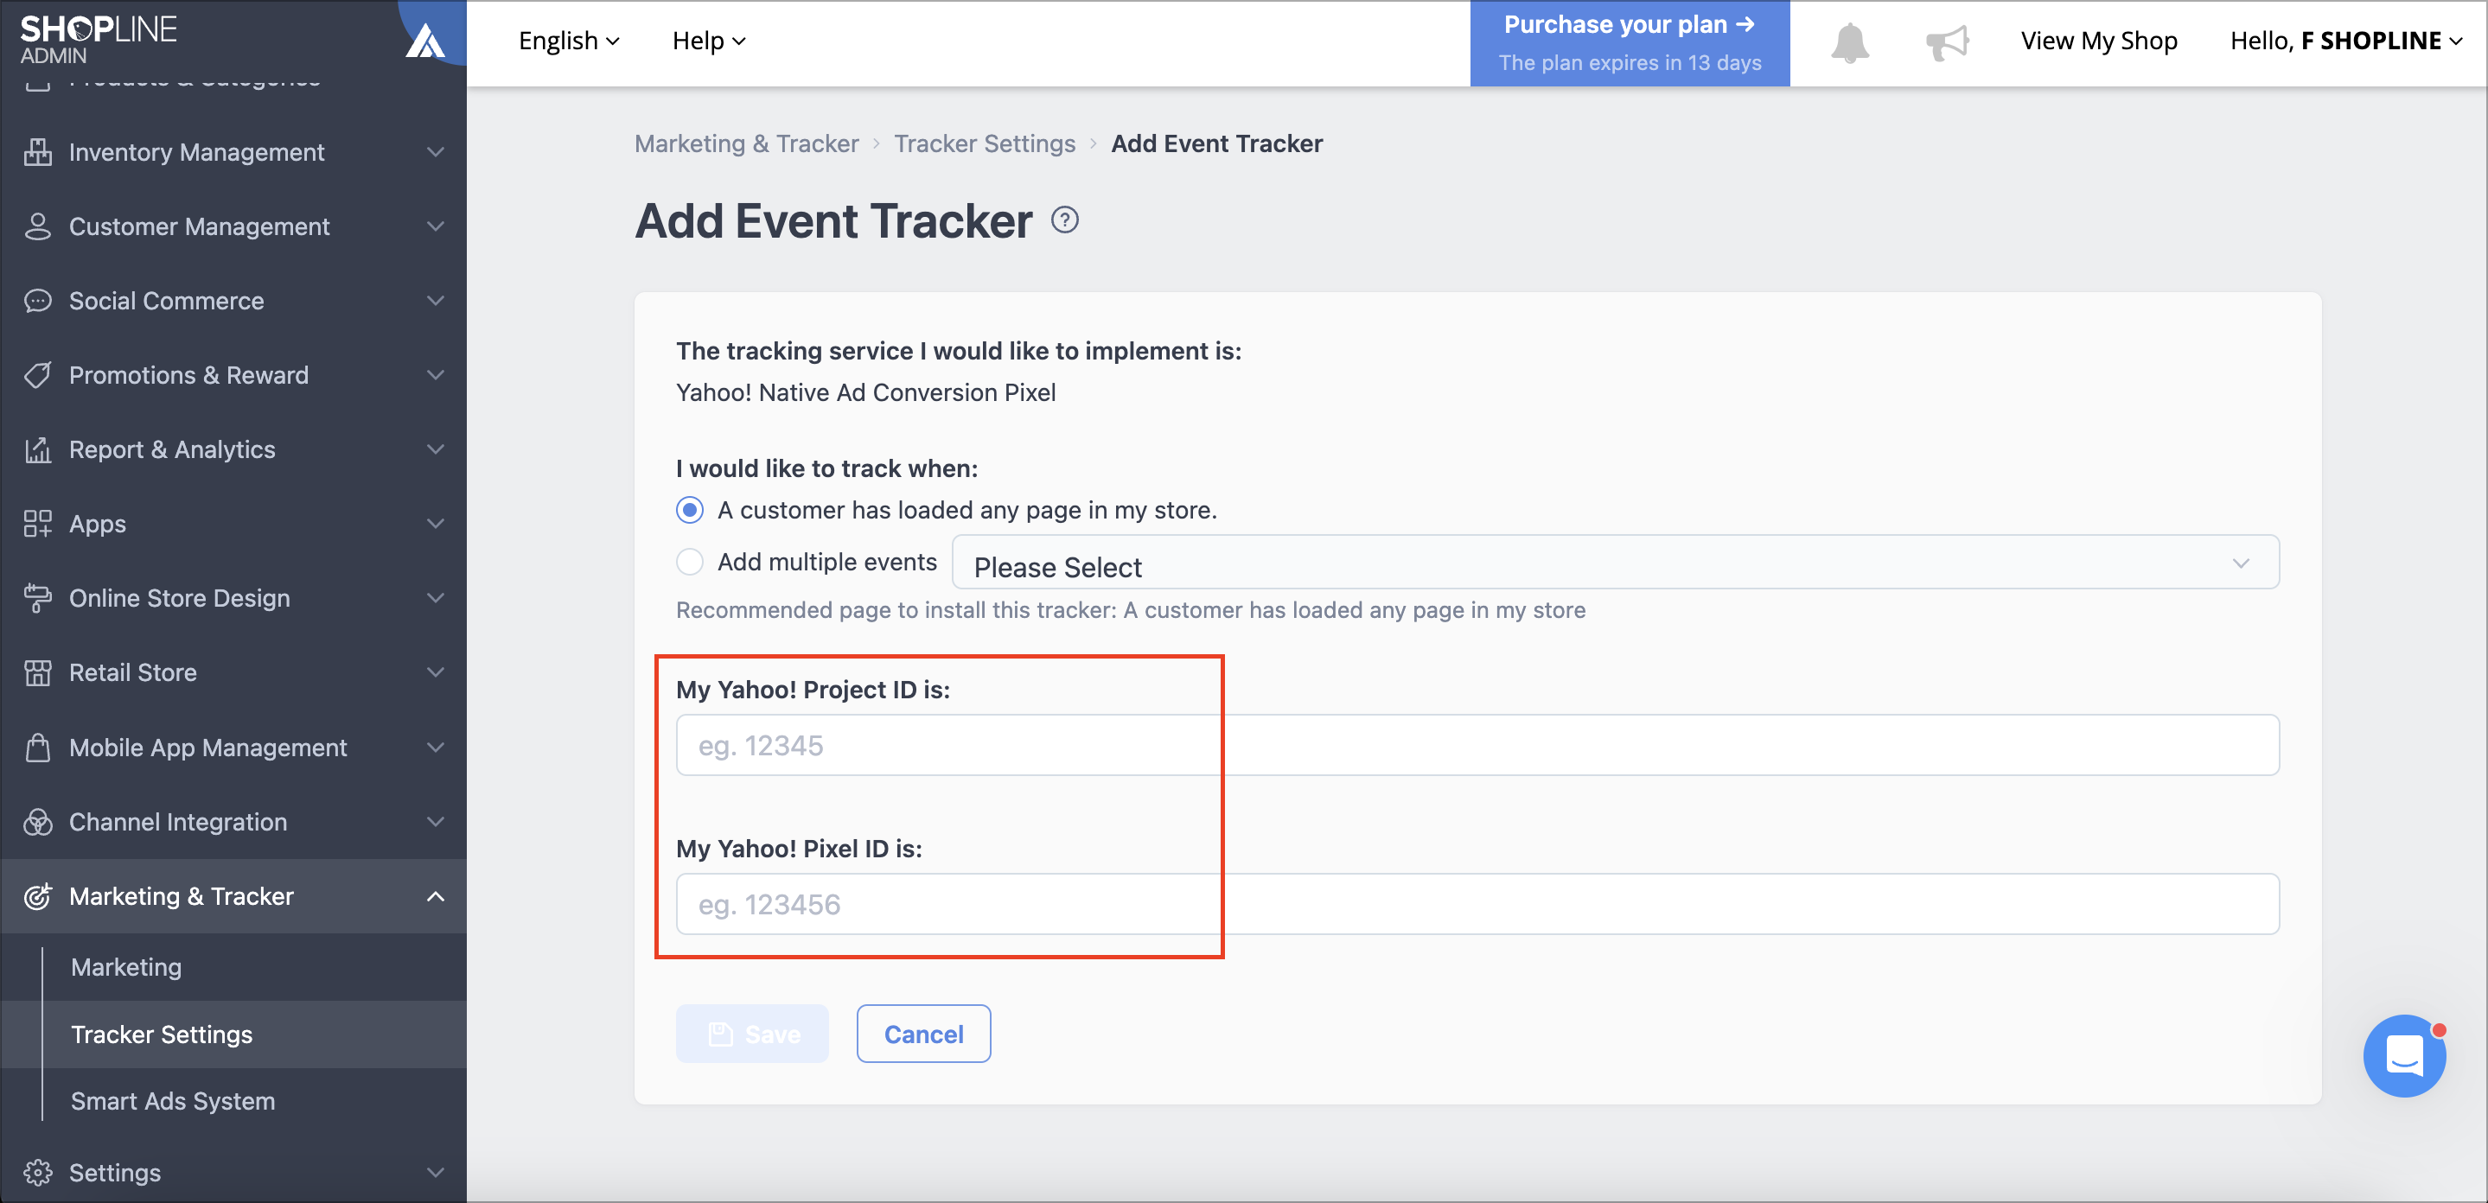
Task: Expand Promotions & Reward chevron
Action: coord(436,374)
